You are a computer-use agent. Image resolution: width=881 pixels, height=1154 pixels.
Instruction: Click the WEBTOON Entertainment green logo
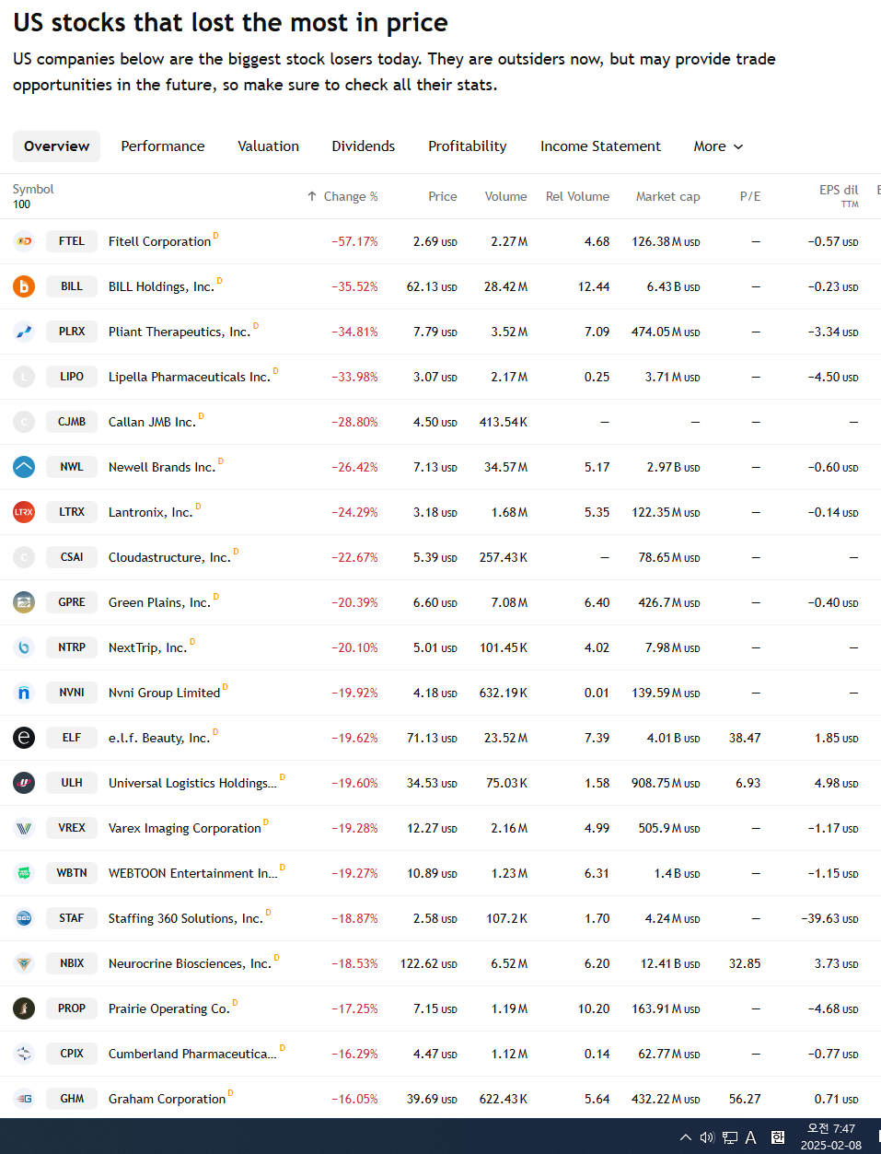(24, 873)
